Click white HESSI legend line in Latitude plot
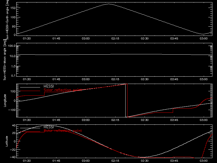The image size is (217, 163). click(30, 128)
